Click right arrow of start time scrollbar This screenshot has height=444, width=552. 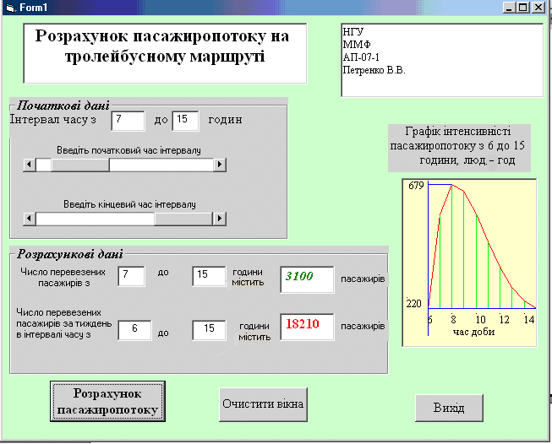(x=220, y=164)
